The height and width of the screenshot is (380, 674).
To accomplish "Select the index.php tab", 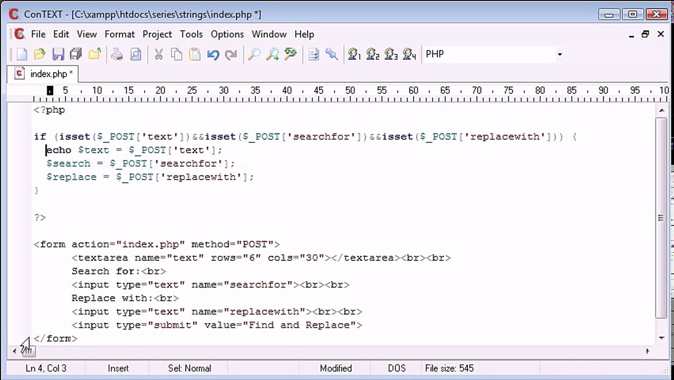I will click(44, 74).
